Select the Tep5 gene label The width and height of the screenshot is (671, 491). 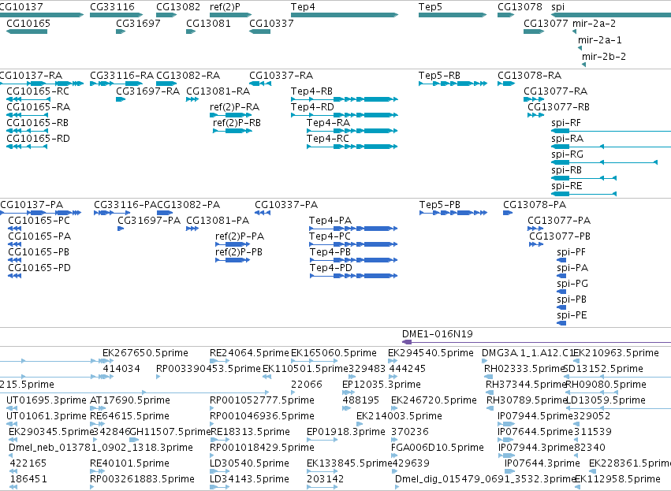coord(430,7)
